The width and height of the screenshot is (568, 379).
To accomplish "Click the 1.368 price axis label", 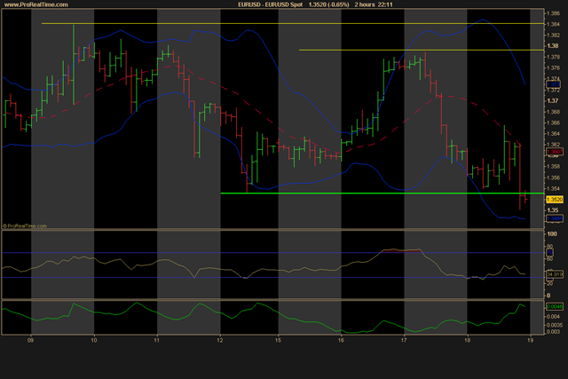I will pyautogui.click(x=553, y=112).
